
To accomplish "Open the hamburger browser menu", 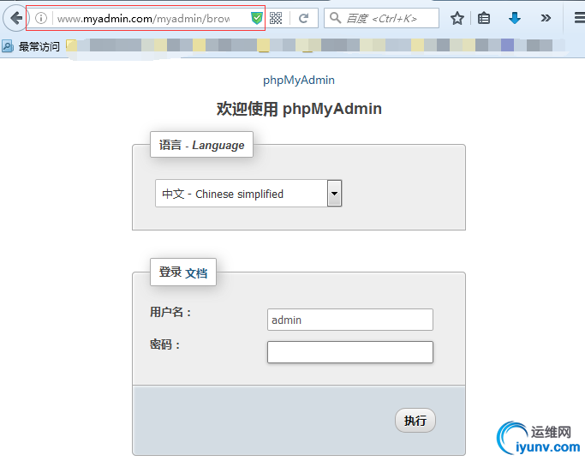I will coord(579,18).
